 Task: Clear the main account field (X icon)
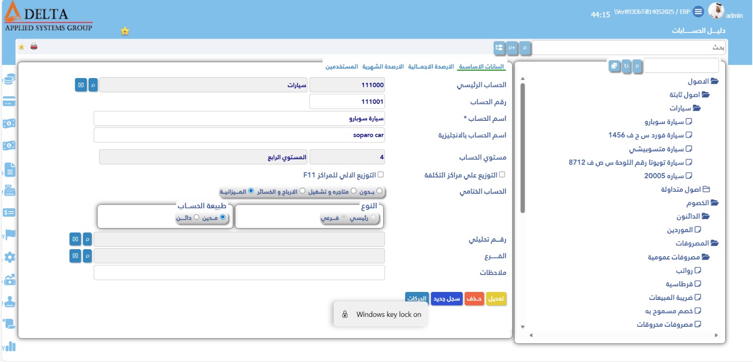81,85
